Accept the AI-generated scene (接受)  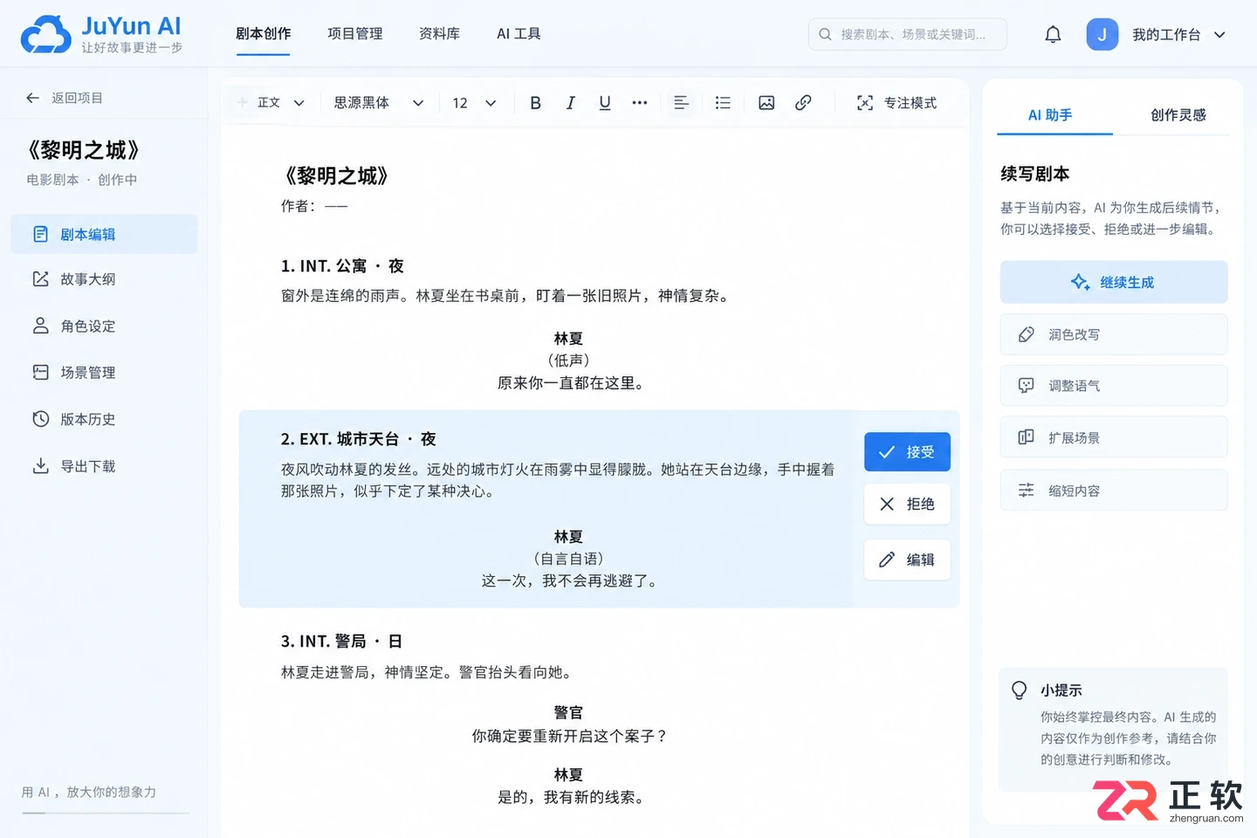click(x=907, y=452)
